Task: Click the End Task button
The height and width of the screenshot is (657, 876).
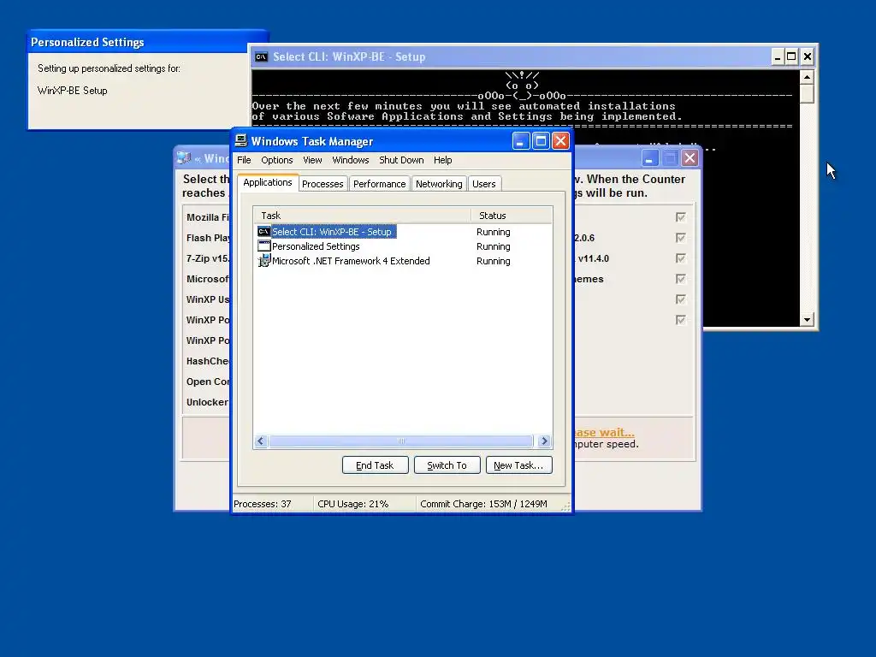Action: coord(375,465)
